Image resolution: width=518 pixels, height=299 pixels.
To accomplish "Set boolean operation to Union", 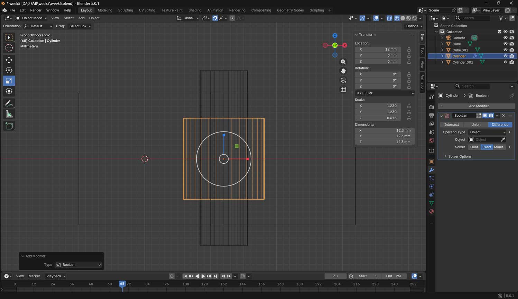I will pyautogui.click(x=475, y=125).
